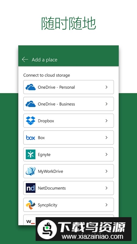Choose the Dropbox label
137x244 pixels.
coord(46,121)
